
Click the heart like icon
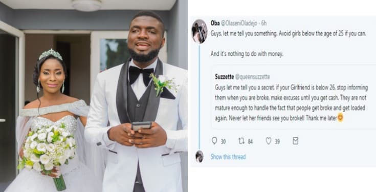269,141
